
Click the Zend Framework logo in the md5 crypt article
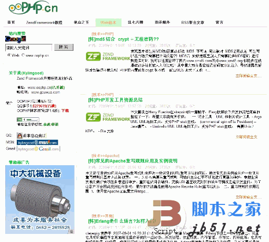click(x=108, y=57)
